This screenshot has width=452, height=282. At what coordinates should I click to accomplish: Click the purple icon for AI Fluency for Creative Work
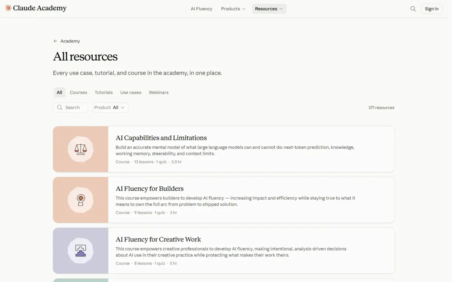(x=81, y=251)
